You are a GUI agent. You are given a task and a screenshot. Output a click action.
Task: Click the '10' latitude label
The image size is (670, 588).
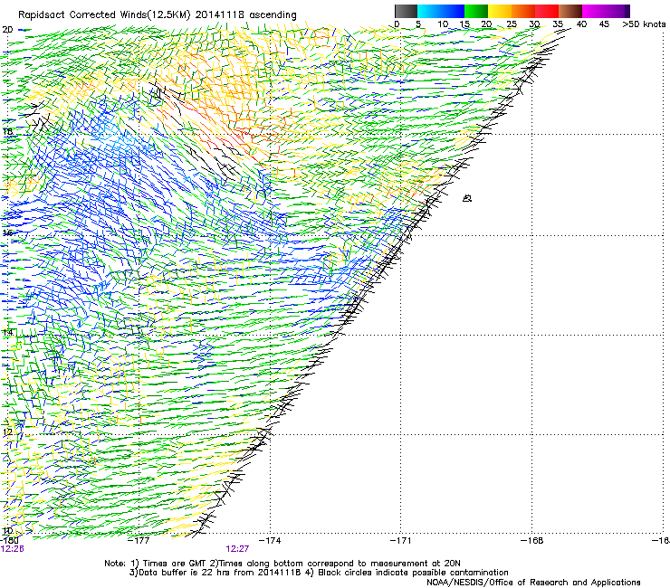tap(7, 531)
